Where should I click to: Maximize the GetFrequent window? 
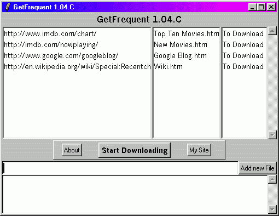261,7
